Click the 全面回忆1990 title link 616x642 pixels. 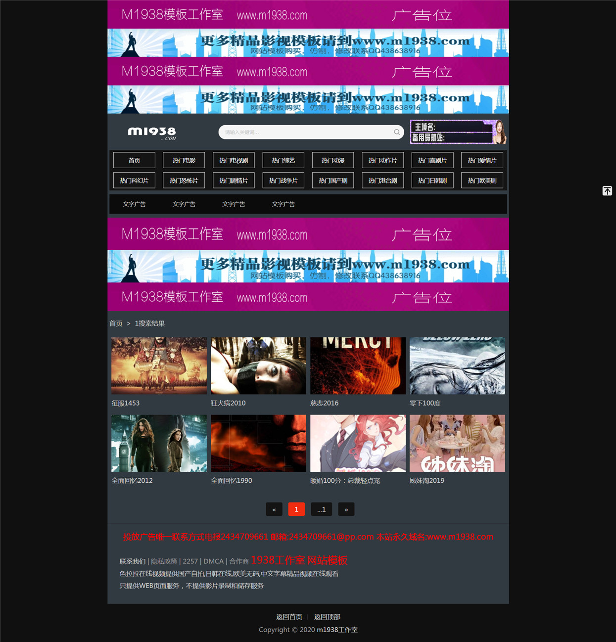click(232, 481)
